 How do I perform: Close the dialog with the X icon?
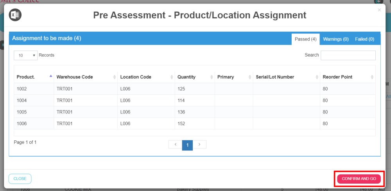(379, 10)
